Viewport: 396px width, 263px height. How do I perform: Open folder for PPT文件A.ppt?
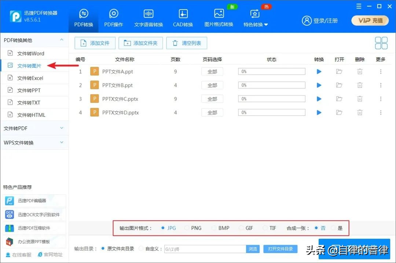pos(339,72)
